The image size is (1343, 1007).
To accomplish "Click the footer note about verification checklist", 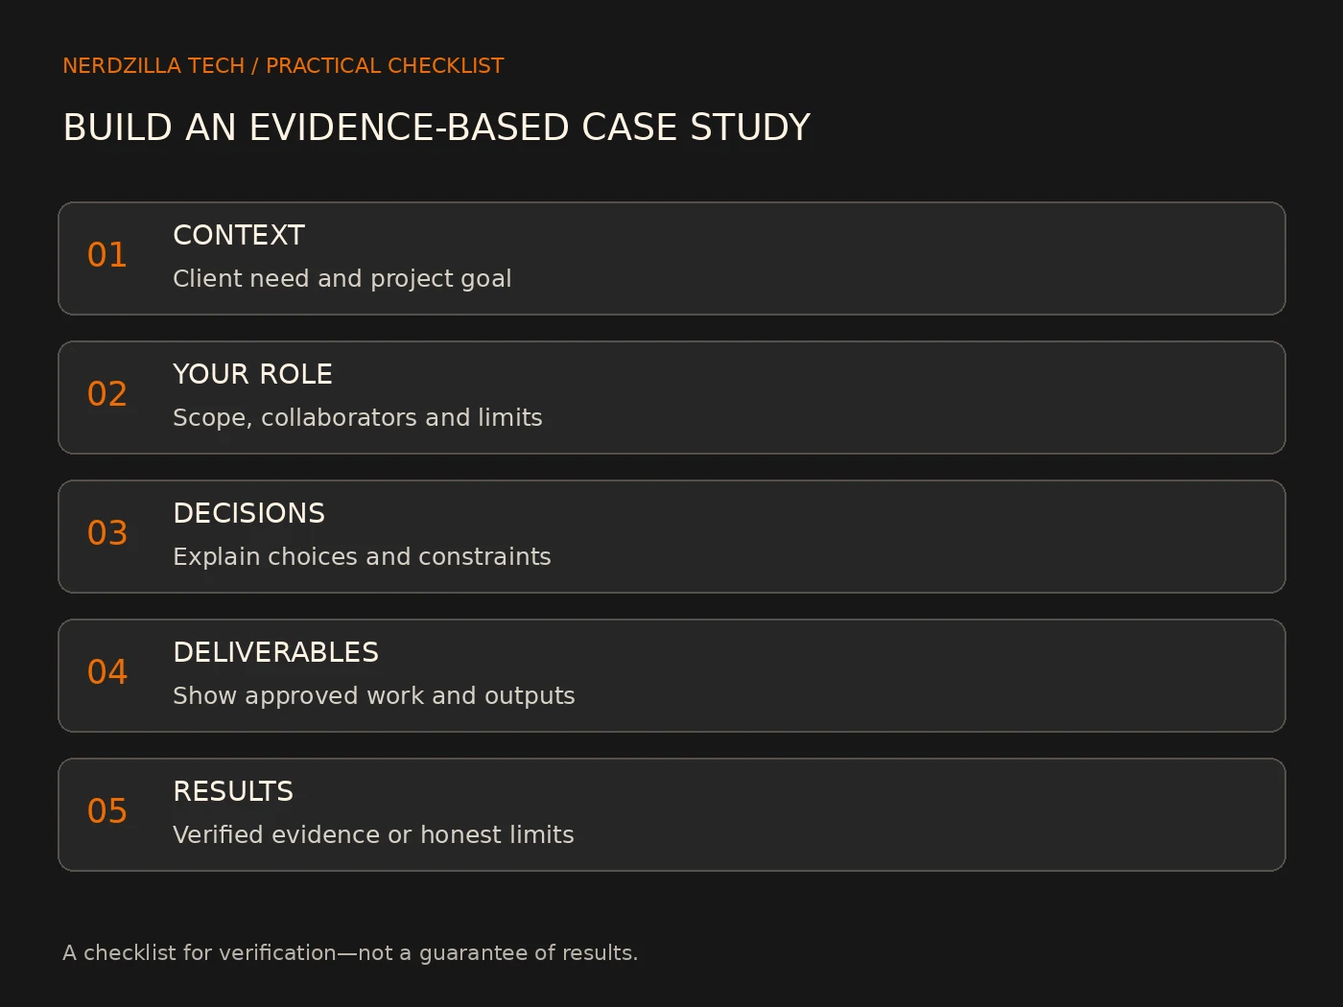I will click(350, 953).
